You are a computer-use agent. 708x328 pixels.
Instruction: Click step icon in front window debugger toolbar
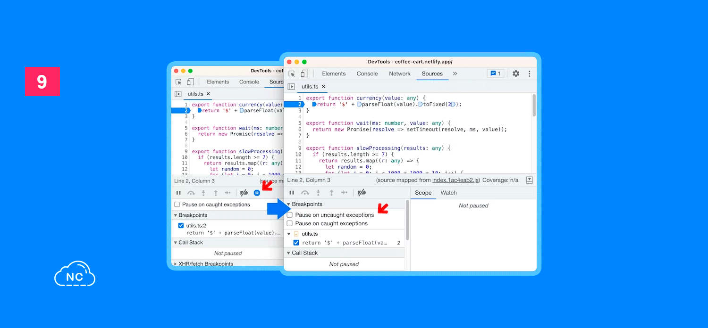point(345,193)
